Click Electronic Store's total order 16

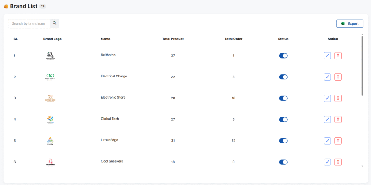(x=234, y=98)
